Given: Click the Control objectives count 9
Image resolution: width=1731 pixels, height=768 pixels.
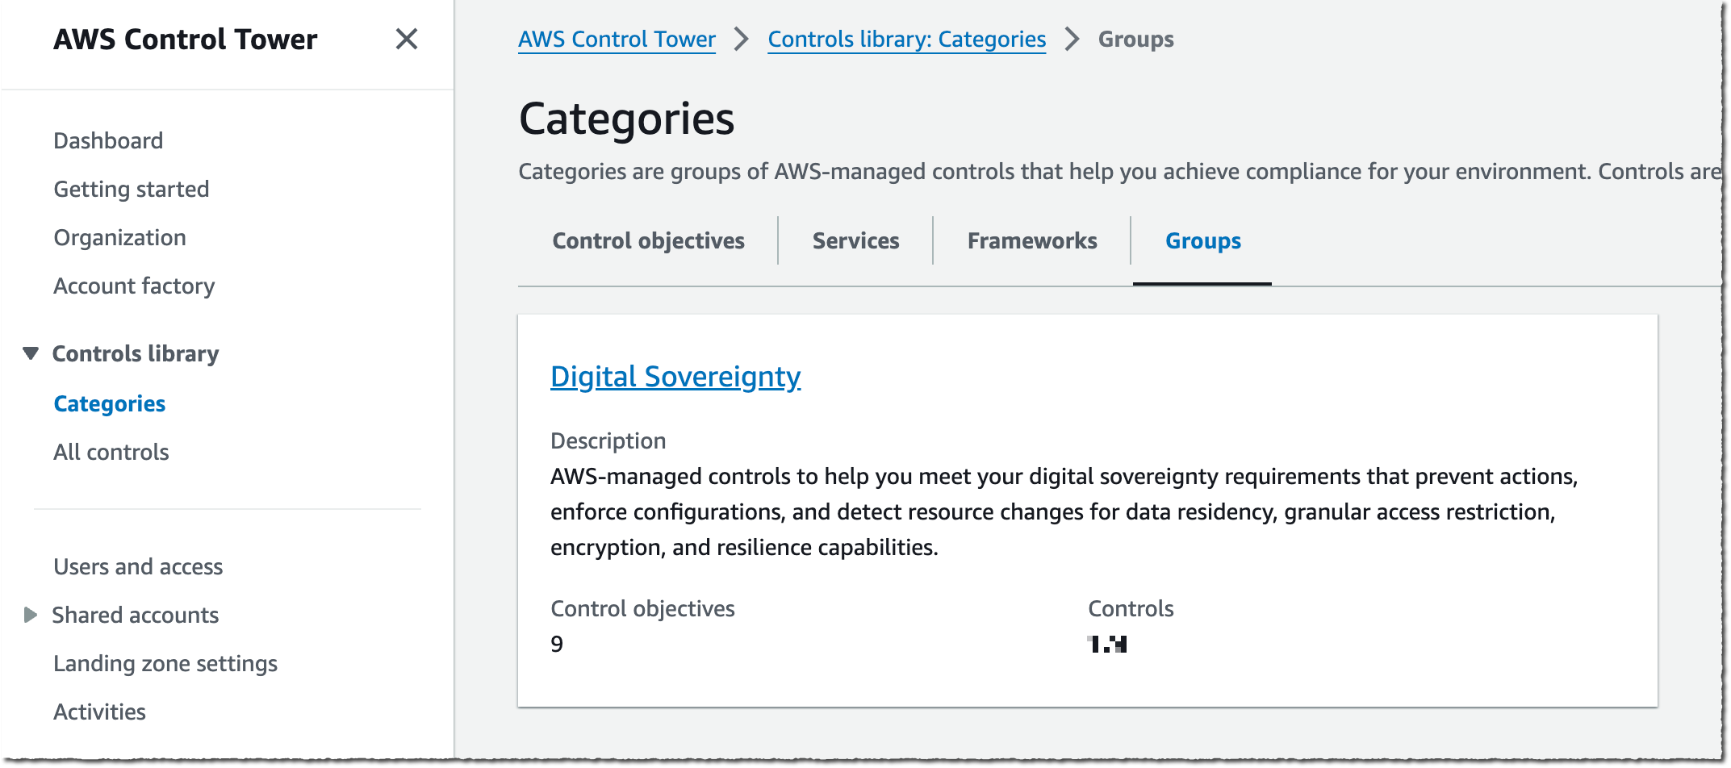Looking at the screenshot, I should tap(557, 644).
